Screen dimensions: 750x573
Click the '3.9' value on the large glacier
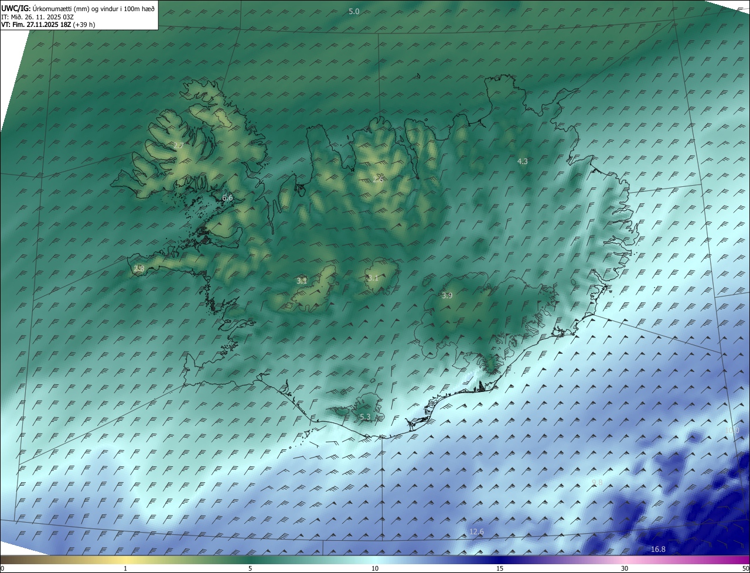click(x=447, y=296)
